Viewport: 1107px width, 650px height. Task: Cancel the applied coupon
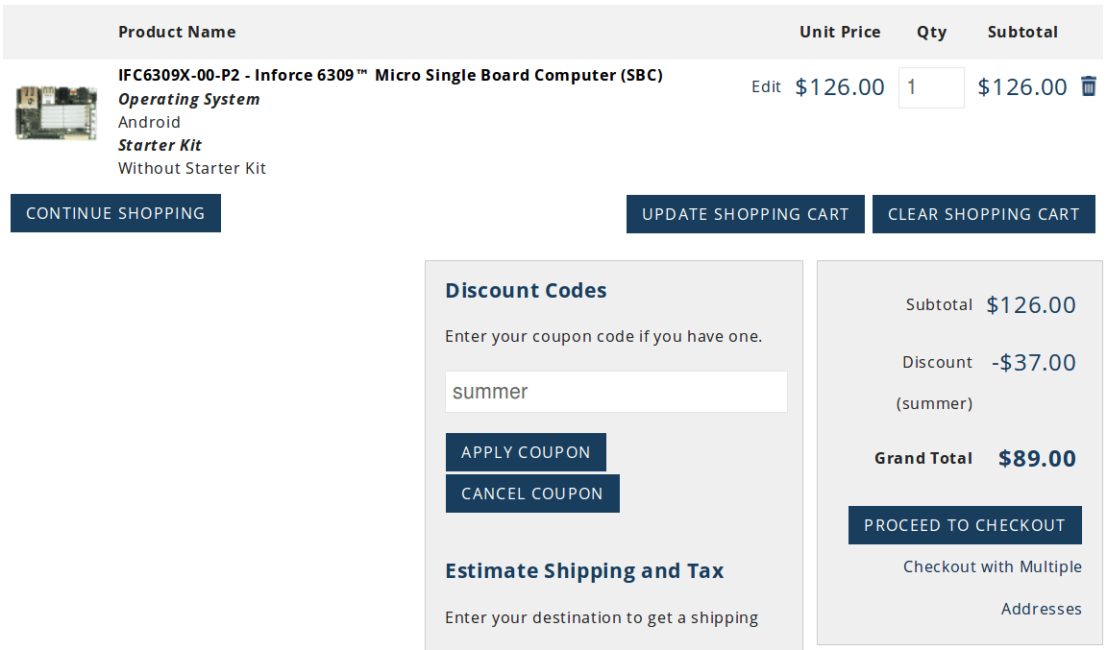tap(532, 494)
